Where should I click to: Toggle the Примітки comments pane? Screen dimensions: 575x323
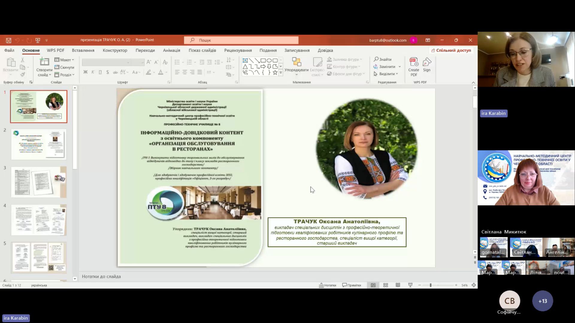[352, 285]
